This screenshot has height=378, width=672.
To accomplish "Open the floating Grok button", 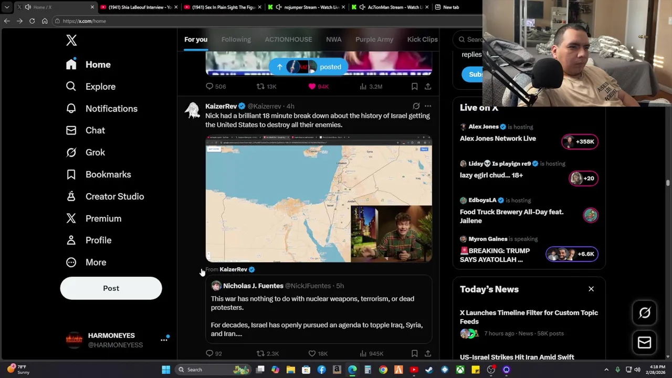I will (645, 313).
